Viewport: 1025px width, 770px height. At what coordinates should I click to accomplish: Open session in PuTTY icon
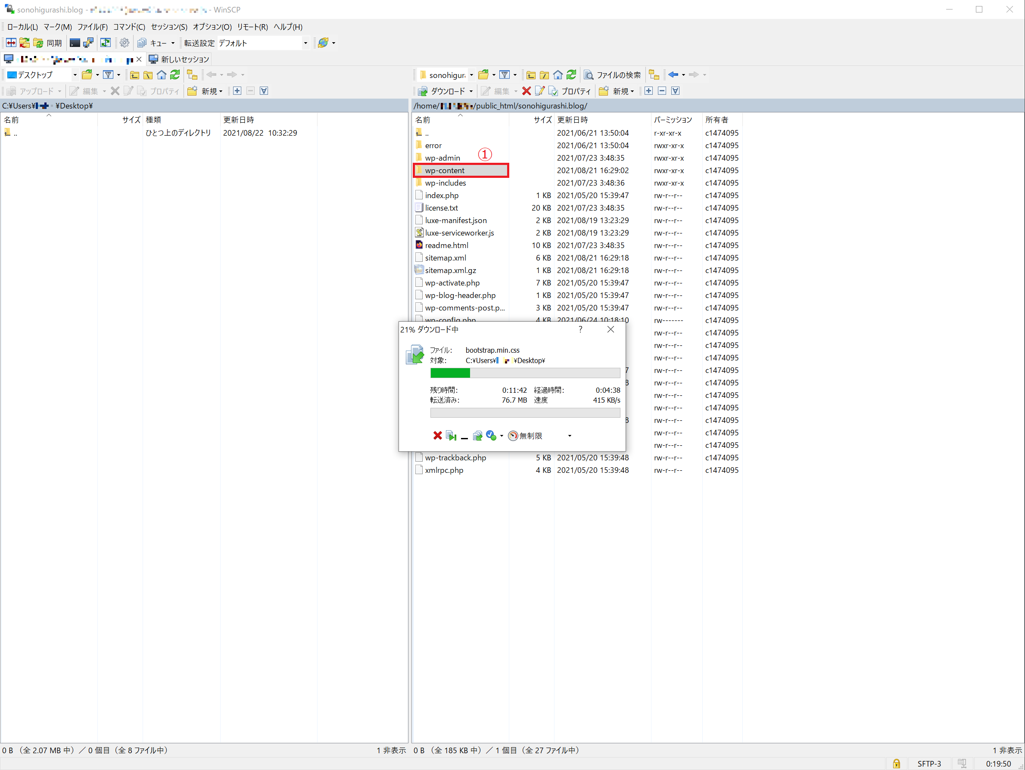click(88, 43)
